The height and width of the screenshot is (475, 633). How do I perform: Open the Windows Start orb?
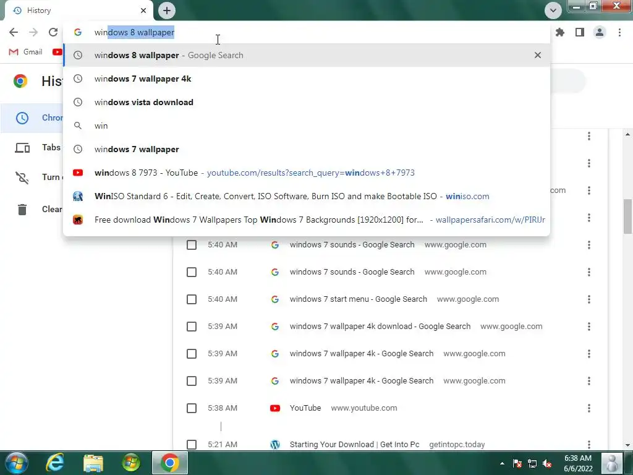(16, 463)
